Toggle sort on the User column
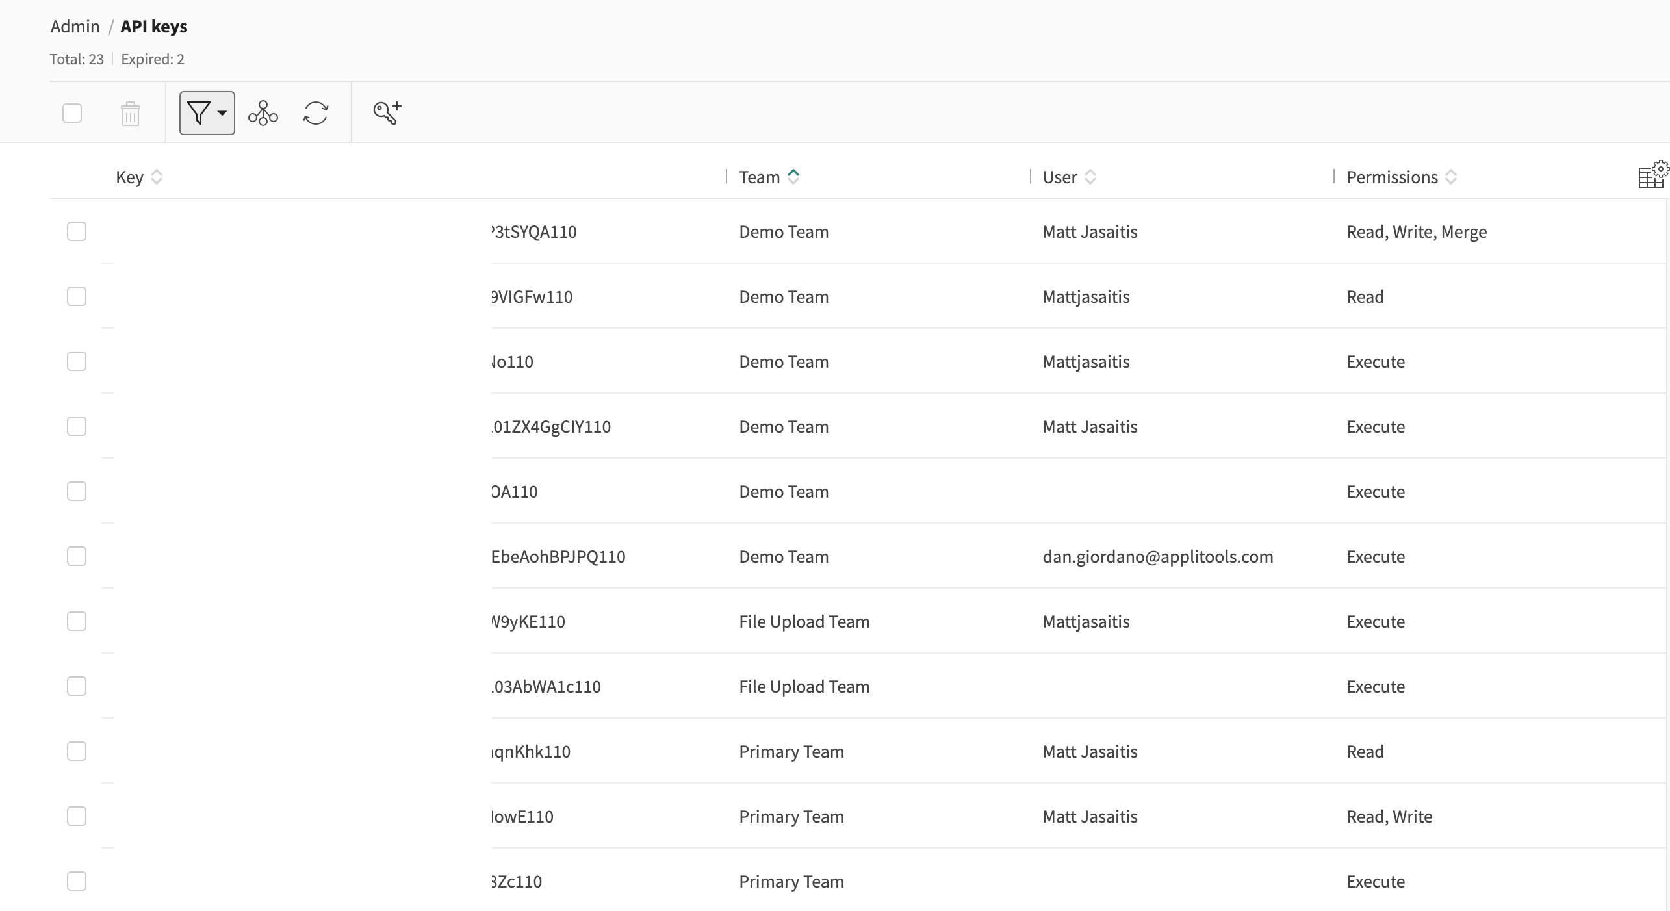Image resolution: width=1670 pixels, height=911 pixels. click(x=1091, y=177)
